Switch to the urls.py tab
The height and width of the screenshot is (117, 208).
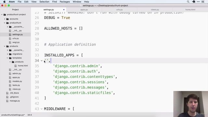119,9
